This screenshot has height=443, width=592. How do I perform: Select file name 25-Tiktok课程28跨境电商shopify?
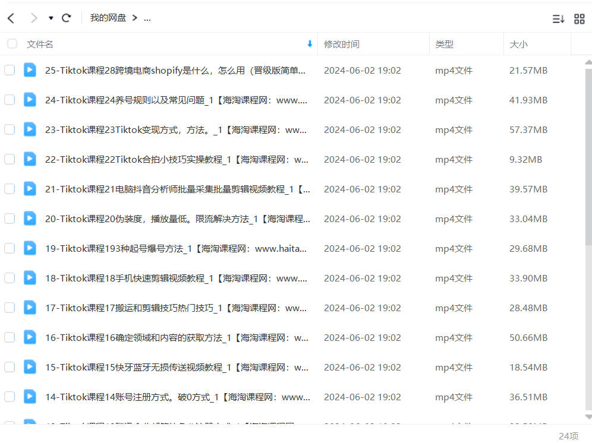coord(175,71)
